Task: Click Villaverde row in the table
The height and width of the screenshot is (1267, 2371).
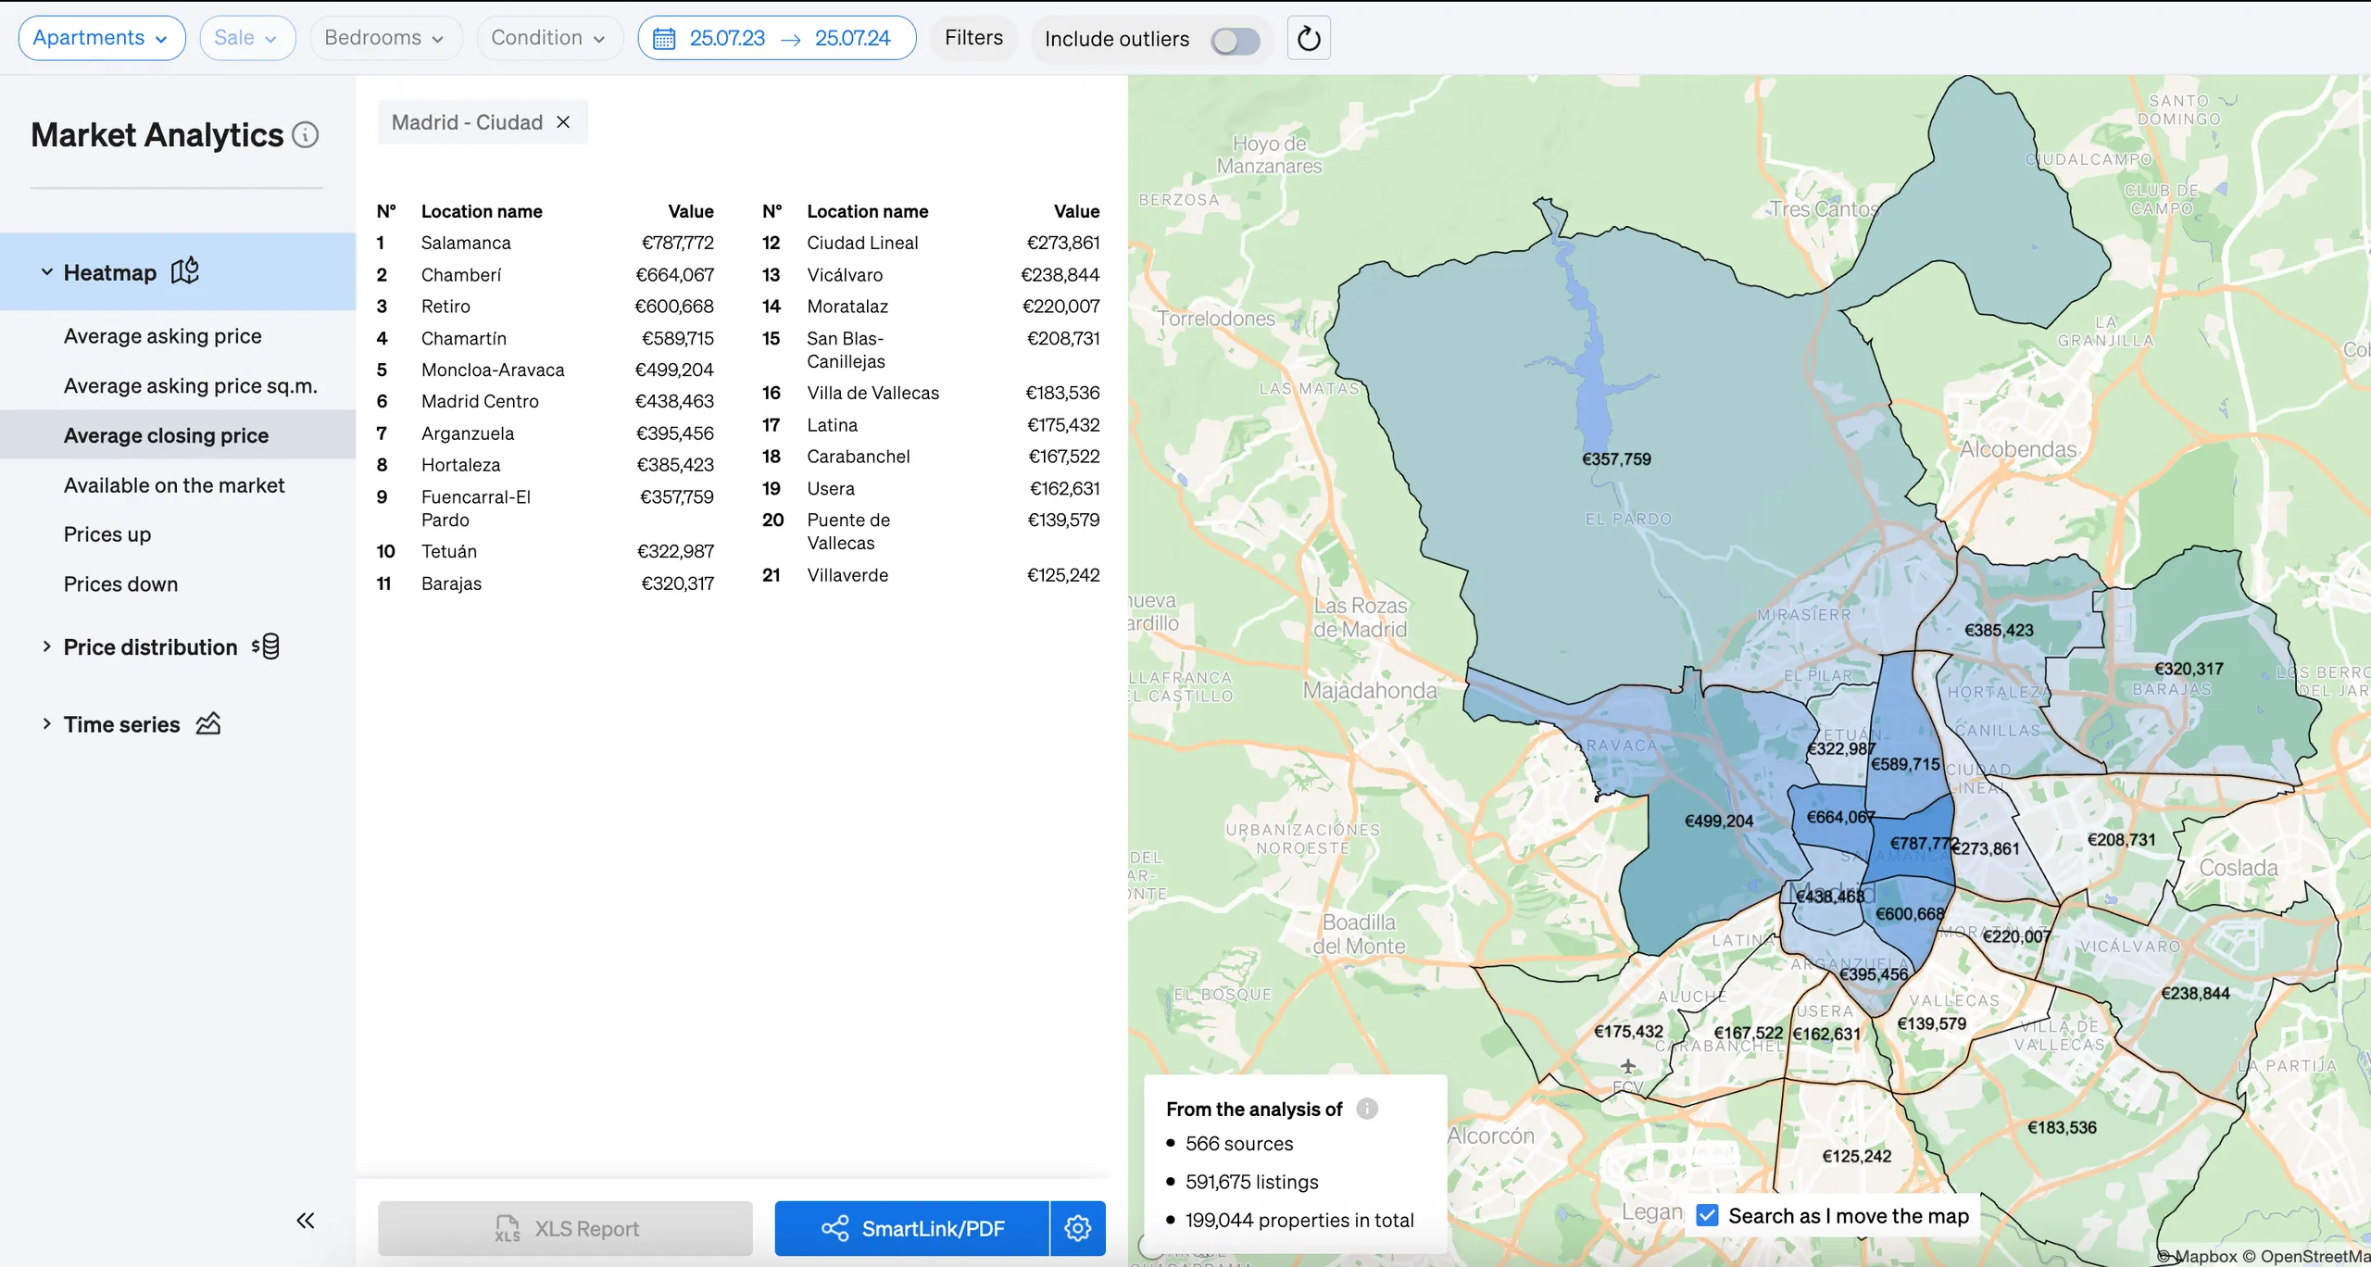Action: coord(931,575)
